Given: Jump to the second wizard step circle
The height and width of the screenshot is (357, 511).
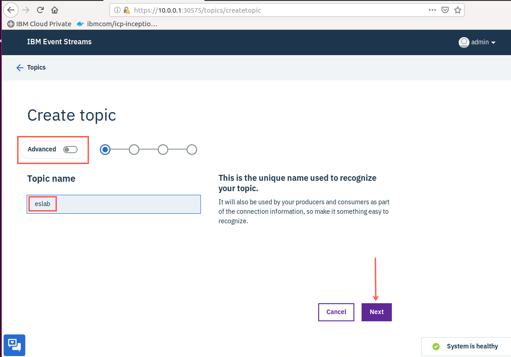Looking at the screenshot, I should (x=134, y=150).
